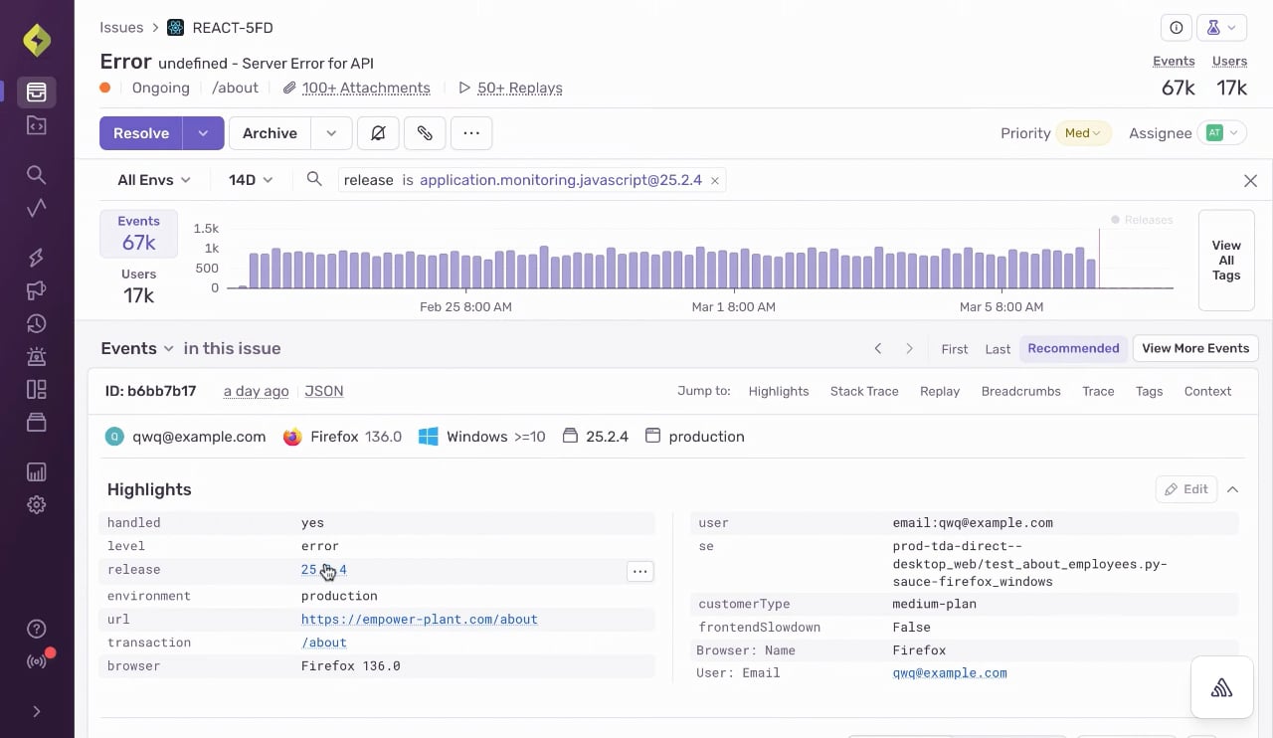Select the Events 67k chart toggle

[138, 233]
